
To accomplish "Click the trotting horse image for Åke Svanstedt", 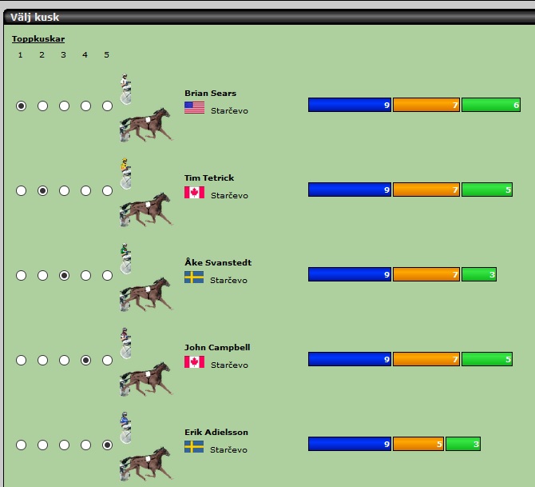I will coord(146,294).
